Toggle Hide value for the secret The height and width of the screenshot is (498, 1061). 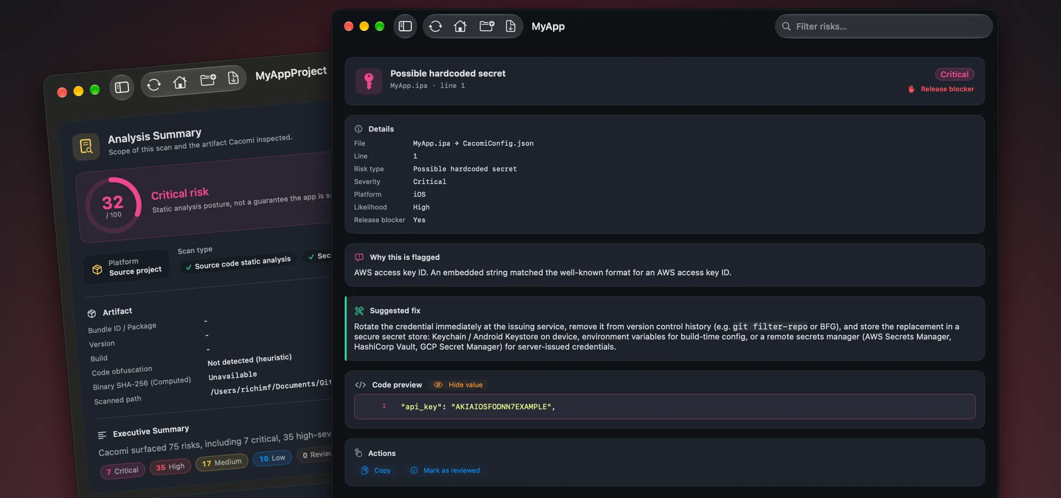click(x=458, y=385)
